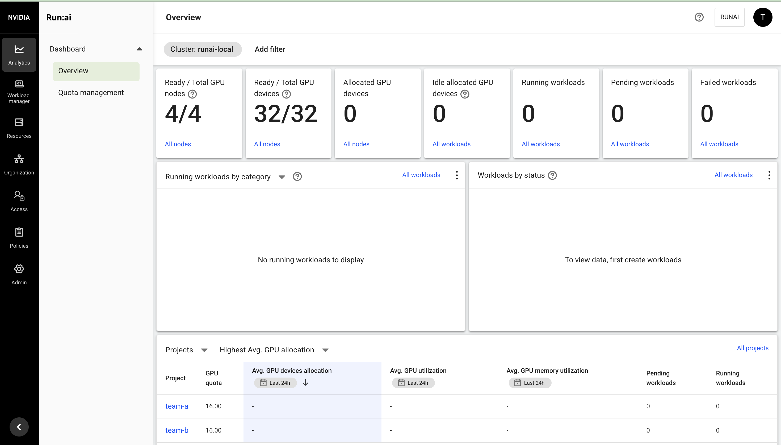The height and width of the screenshot is (445, 781).
Task: Open the Projects dropdown selector
Action: [204, 350]
